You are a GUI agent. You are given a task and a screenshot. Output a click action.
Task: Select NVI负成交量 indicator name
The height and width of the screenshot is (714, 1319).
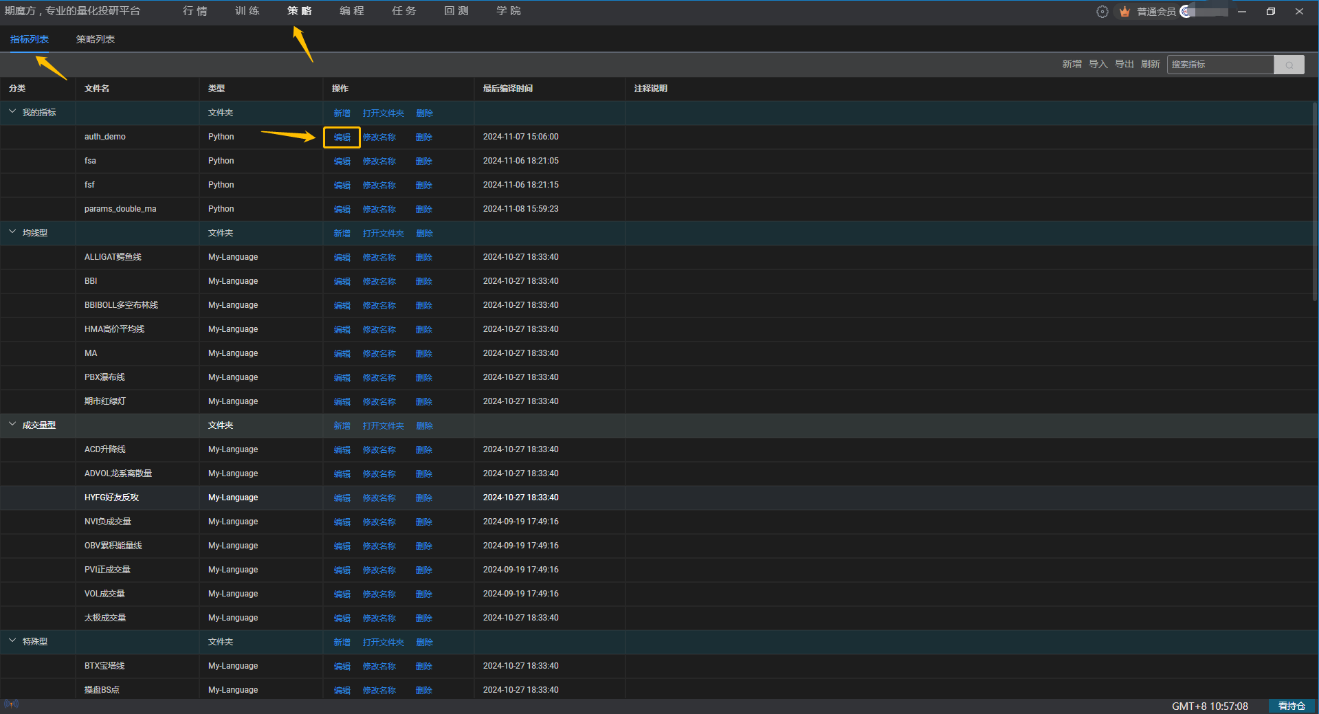click(x=108, y=522)
